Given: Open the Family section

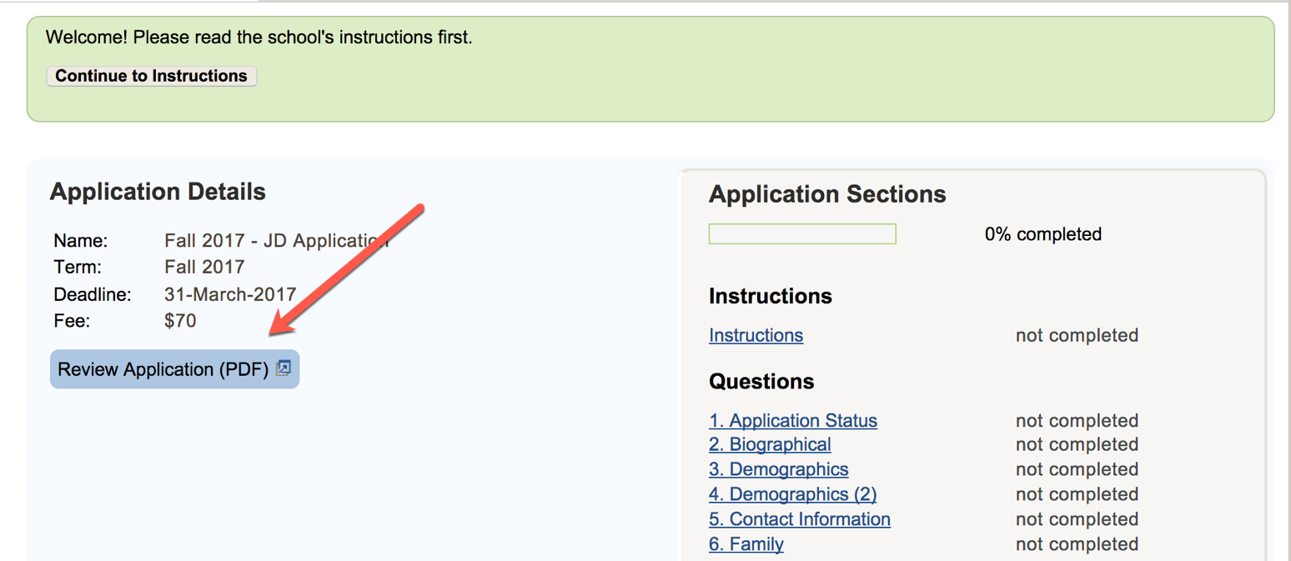Looking at the screenshot, I should [x=745, y=543].
